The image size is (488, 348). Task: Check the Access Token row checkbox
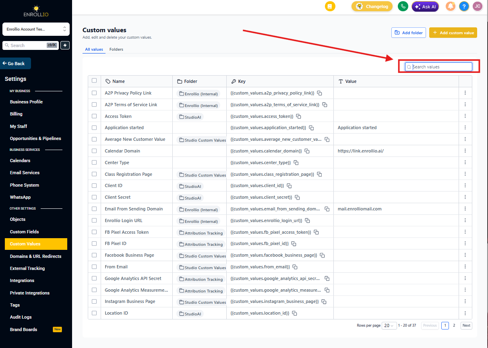pyautogui.click(x=94, y=116)
